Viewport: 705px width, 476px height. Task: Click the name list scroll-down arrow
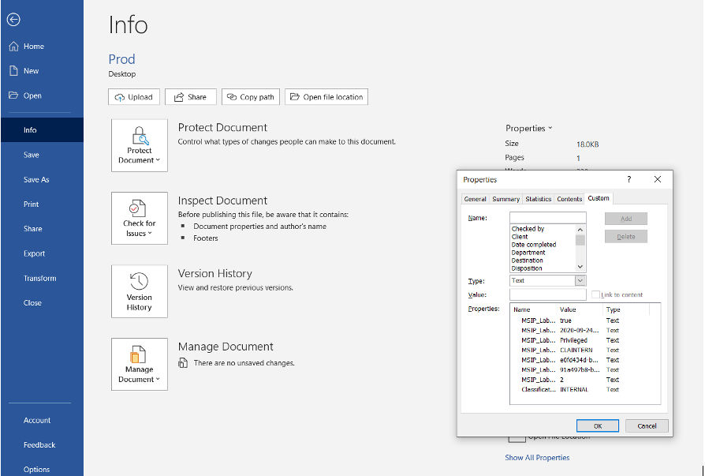pyautogui.click(x=580, y=267)
